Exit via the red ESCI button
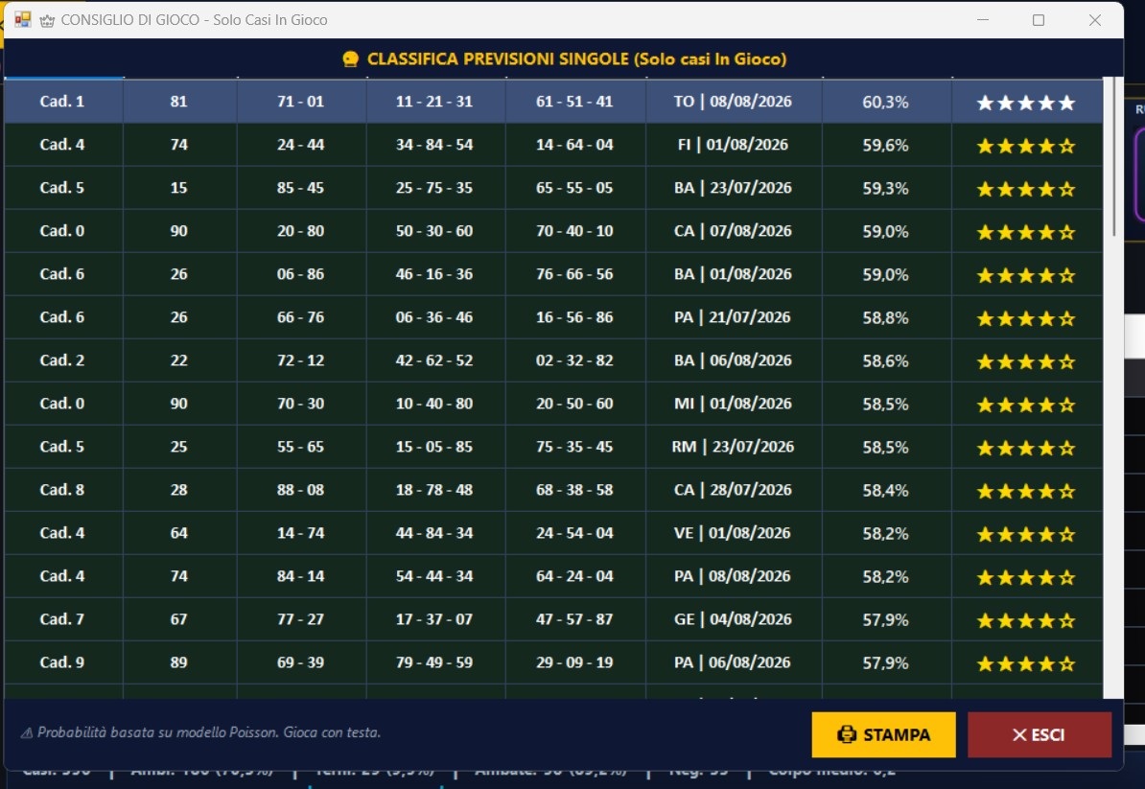The image size is (1145, 789). coord(1040,734)
